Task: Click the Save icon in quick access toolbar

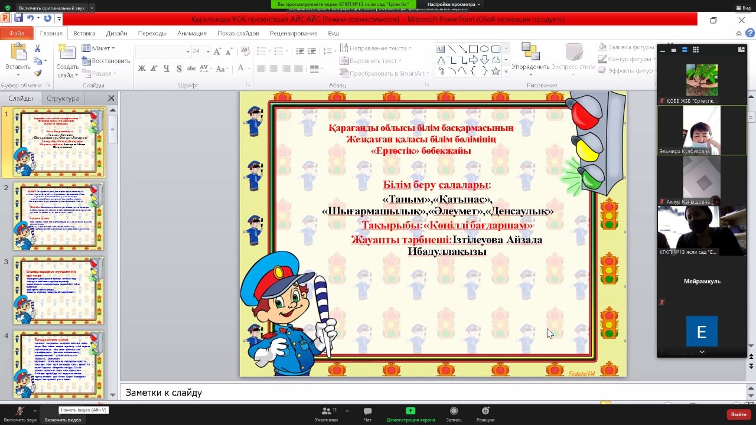Action: point(18,19)
